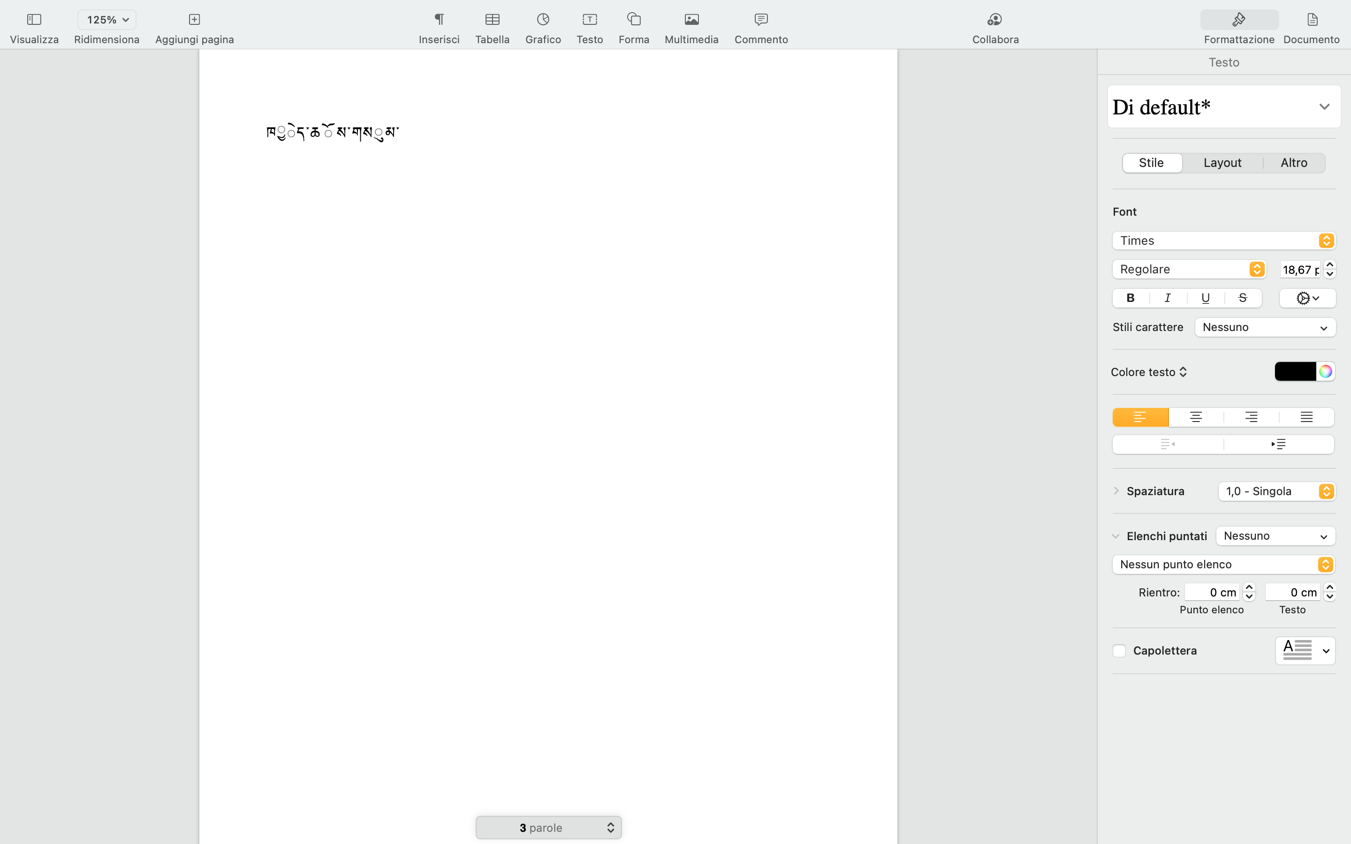
Task: Insert a Forma shape
Action: pos(634,20)
